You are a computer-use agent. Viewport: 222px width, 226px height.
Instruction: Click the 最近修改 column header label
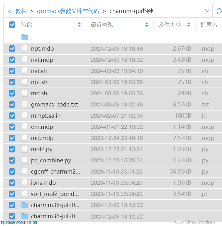pyautogui.click(x=102, y=25)
